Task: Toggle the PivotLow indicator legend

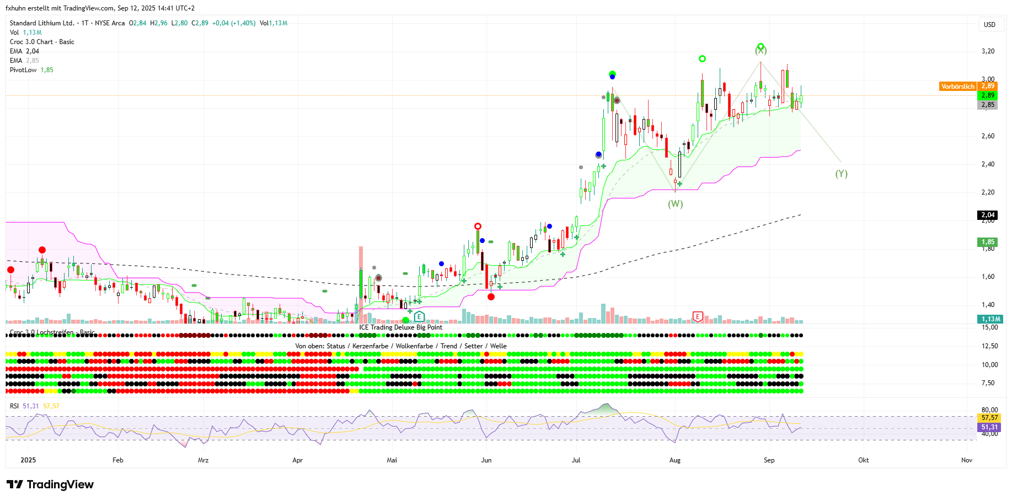Action: 23,70
